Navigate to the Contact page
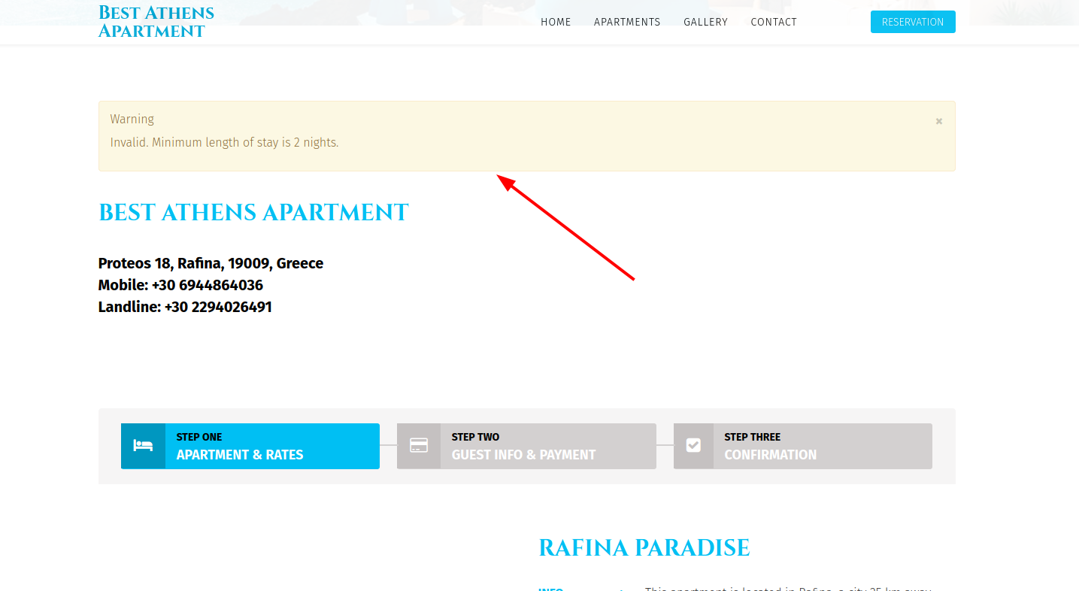Image resolution: width=1079 pixels, height=591 pixels. (x=773, y=22)
